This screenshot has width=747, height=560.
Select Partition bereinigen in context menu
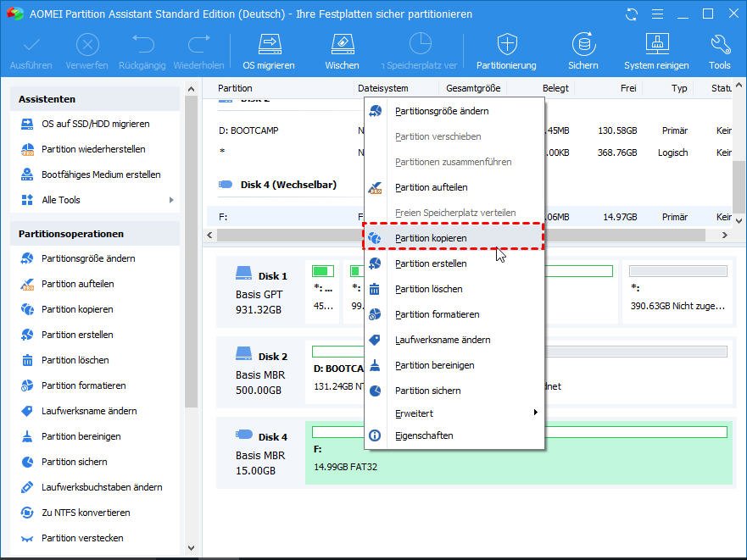[454, 365]
